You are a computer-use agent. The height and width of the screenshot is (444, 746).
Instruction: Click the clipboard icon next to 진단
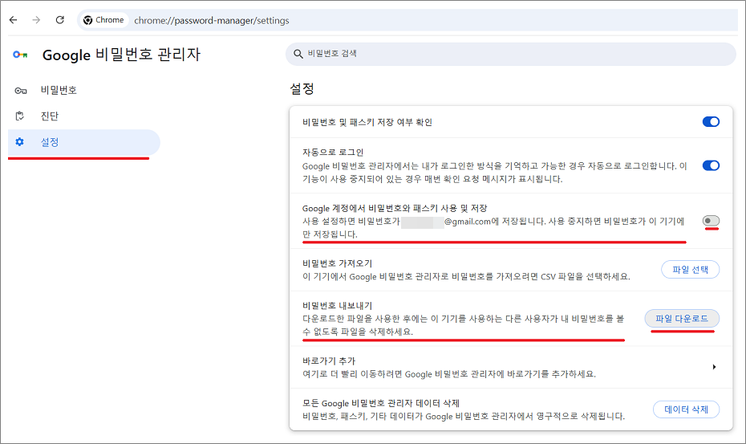pos(20,116)
